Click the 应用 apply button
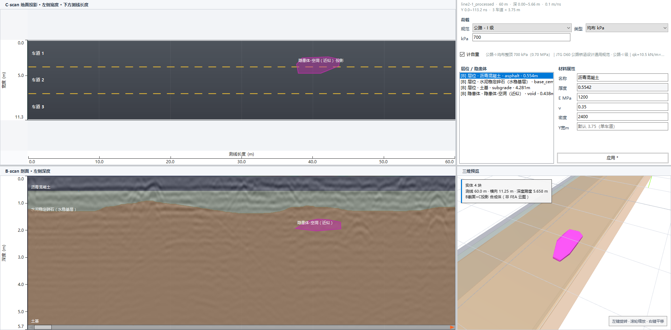Image resolution: width=671 pixels, height=330 pixels. [612, 158]
